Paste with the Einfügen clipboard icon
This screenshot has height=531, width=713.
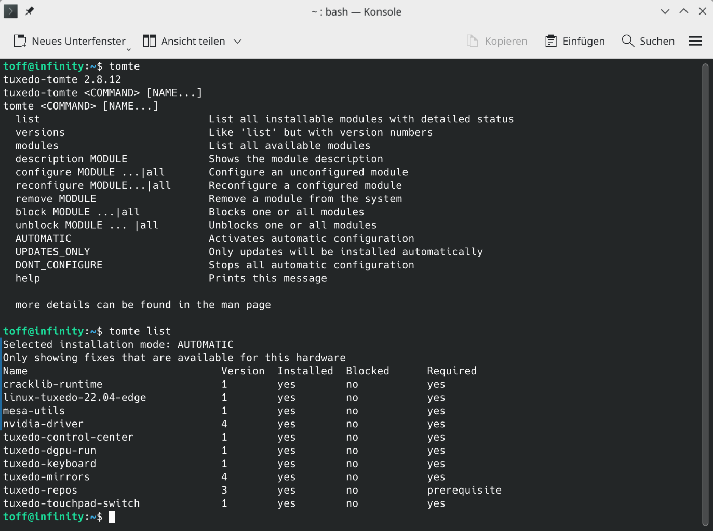550,41
